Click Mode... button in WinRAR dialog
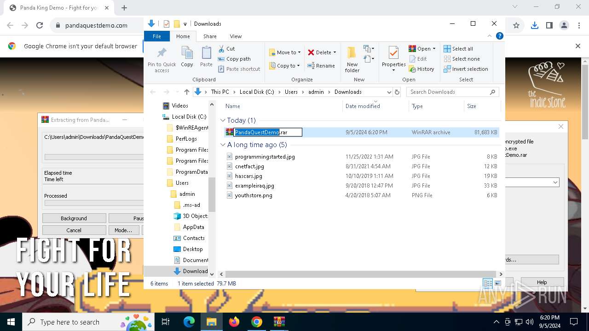The image size is (589, 331). (123, 230)
